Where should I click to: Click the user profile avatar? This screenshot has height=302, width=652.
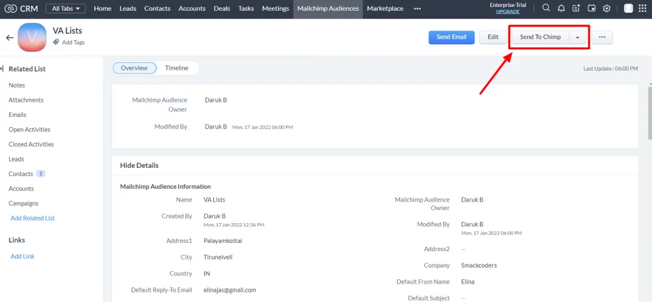628,9
